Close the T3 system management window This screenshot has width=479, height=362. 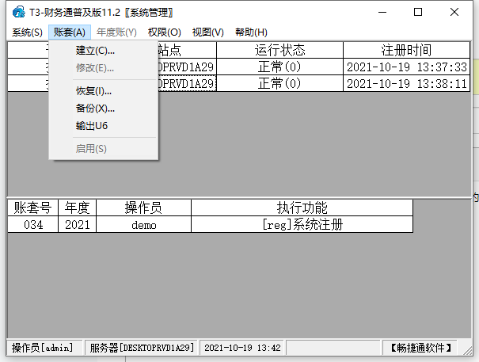point(454,12)
